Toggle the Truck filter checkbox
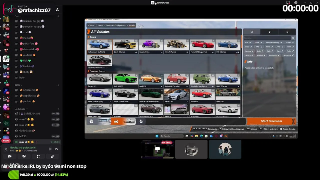 point(258,42)
